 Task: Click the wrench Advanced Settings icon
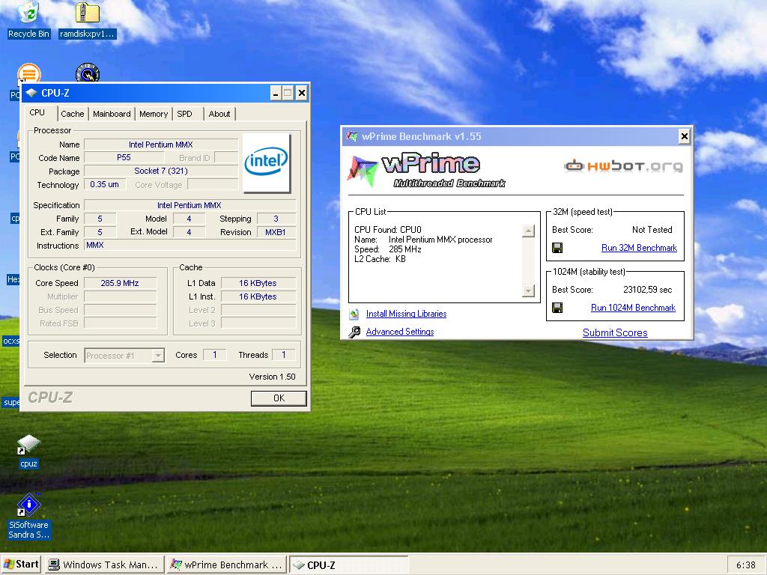[354, 332]
